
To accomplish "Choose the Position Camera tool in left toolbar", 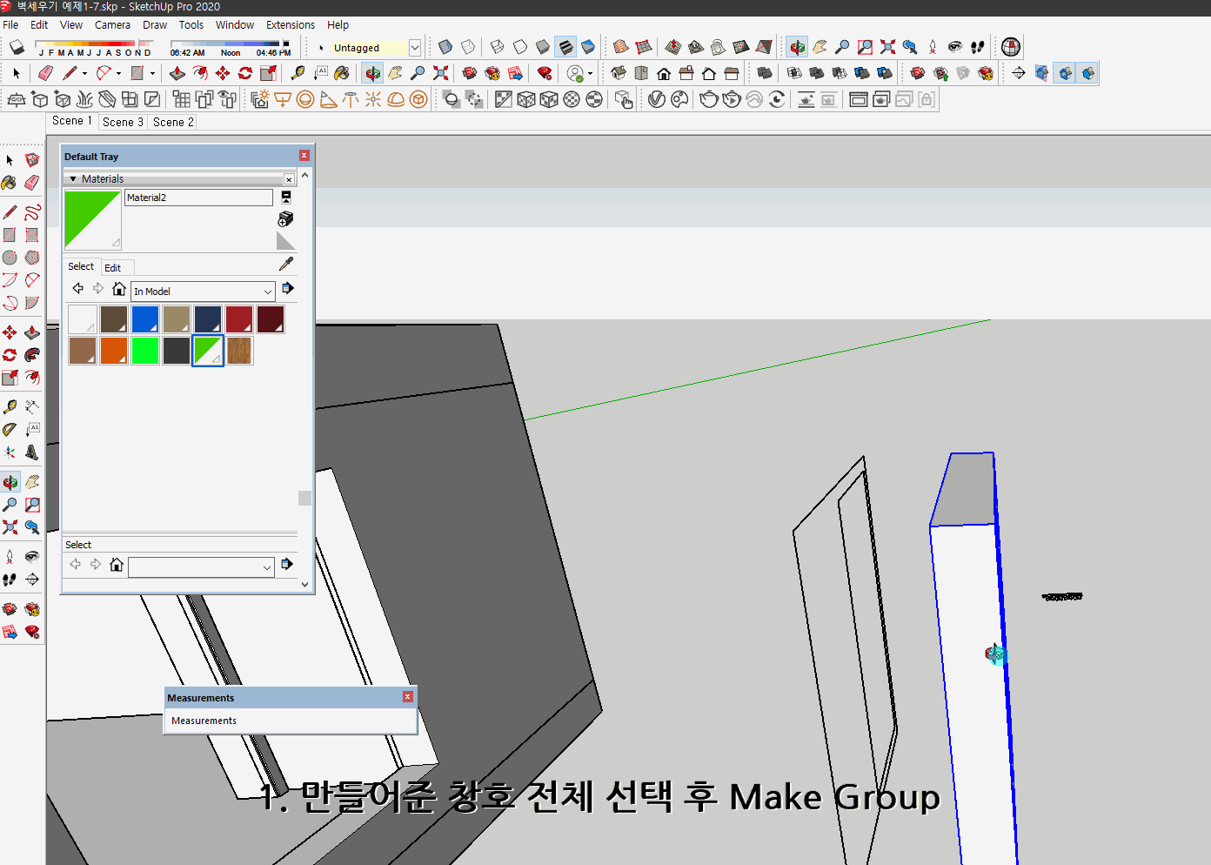I will [x=10, y=556].
